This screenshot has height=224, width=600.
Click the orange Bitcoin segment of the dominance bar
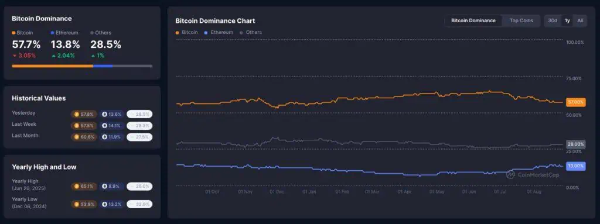tap(52, 66)
